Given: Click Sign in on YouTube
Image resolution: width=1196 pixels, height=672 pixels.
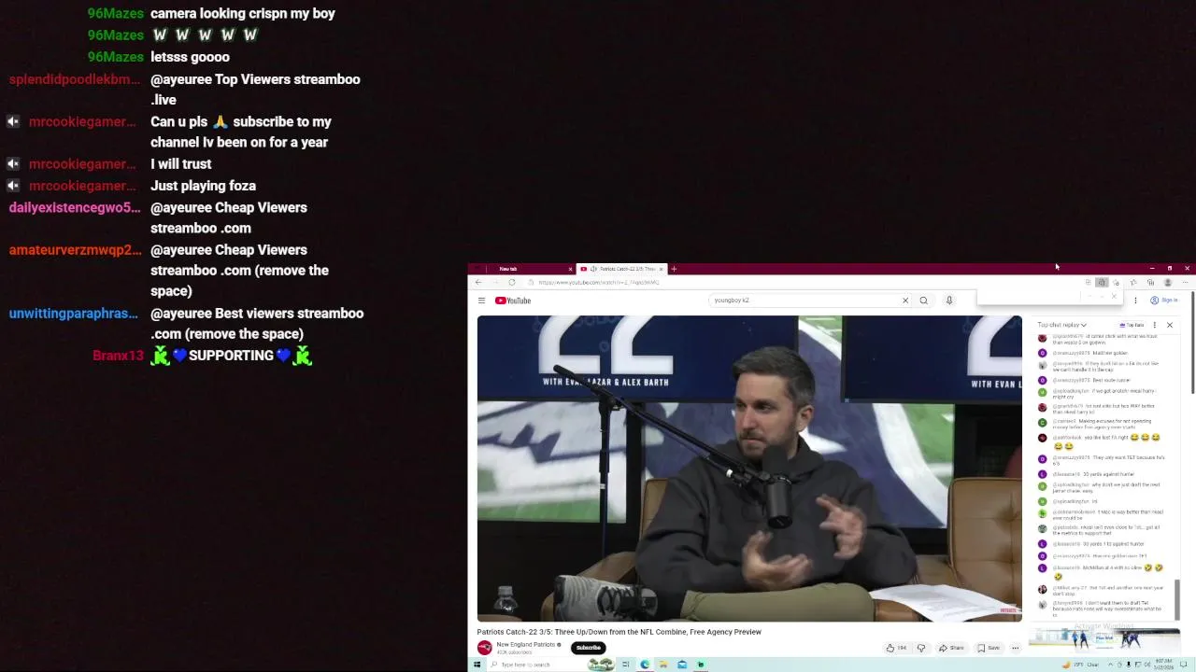Looking at the screenshot, I should (1164, 301).
